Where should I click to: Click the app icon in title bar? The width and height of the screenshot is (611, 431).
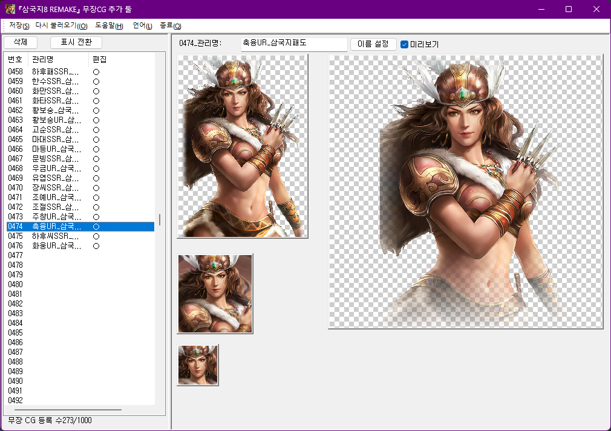pos(10,9)
